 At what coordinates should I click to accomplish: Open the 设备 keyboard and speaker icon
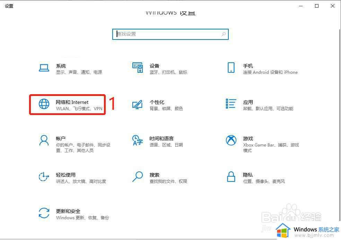138,68
